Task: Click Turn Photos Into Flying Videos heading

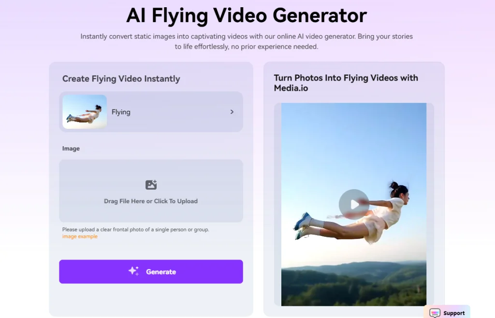Action: point(346,83)
